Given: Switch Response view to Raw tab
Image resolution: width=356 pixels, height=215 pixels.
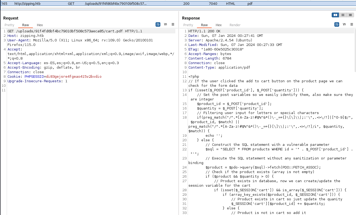Looking at the screenshot, I should click(x=204, y=25).
